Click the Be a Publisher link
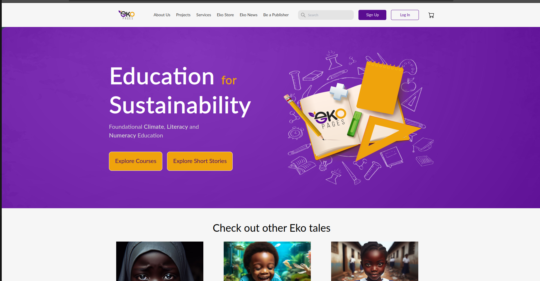 click(x=276, y=15)
